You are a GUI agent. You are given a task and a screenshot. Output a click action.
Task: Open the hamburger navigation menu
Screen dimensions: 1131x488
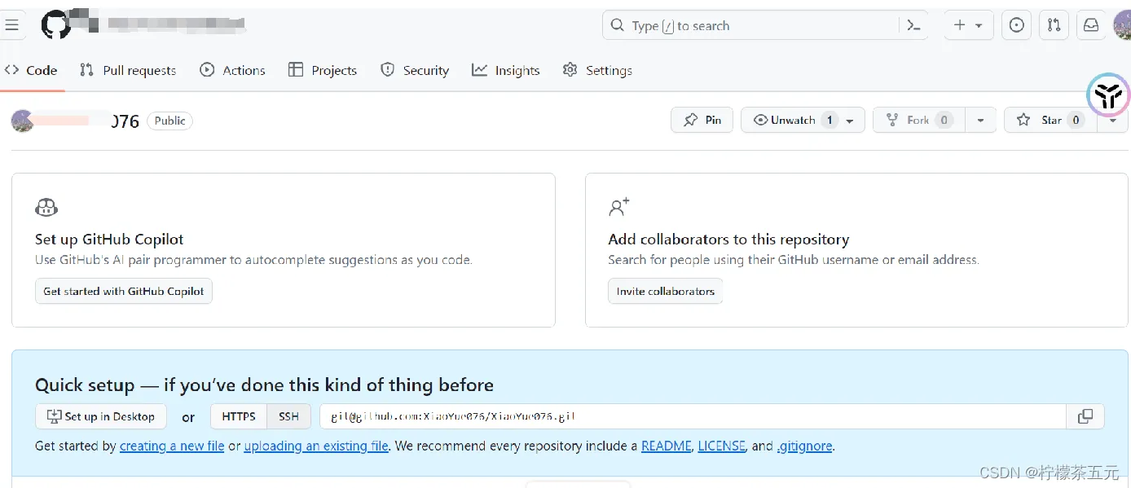tap(11, 25)
